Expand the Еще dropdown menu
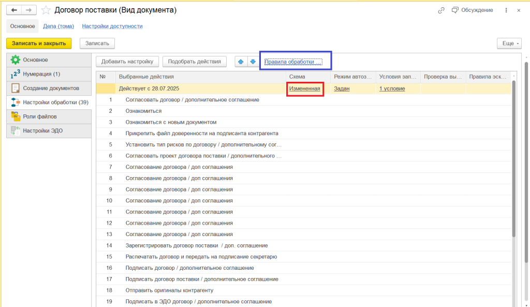Image resolution: width=530 pixels, height=307 pixels. pos(509,43)
